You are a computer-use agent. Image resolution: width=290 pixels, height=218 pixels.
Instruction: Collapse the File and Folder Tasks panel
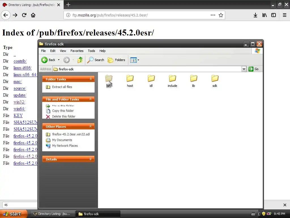[x=91, y=99]
